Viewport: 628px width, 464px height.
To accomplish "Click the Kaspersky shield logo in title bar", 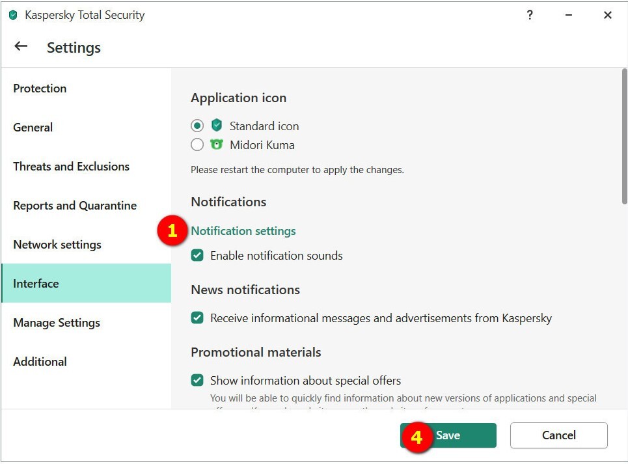I will pyautogui.click(x=13, y=15).
